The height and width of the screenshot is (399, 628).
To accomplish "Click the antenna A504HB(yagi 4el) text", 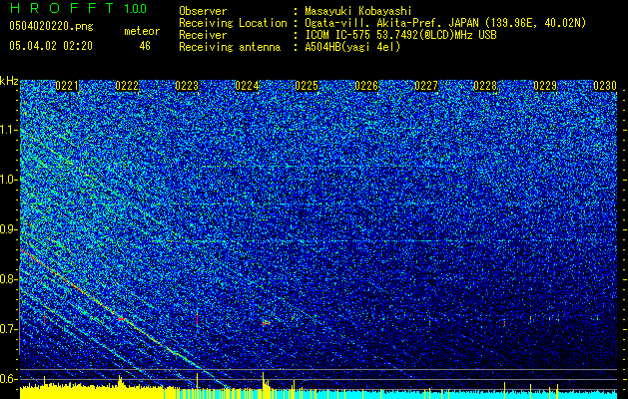I will pos(352,47).
